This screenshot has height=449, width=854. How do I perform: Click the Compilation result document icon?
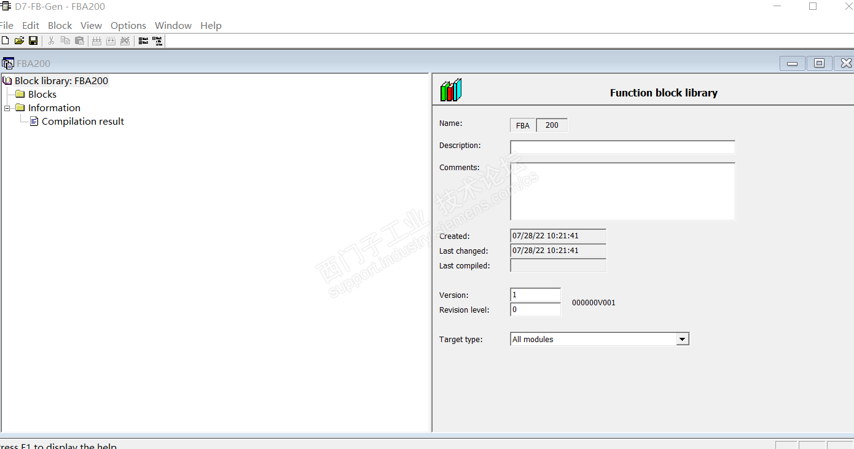click(x=34, y=121)
